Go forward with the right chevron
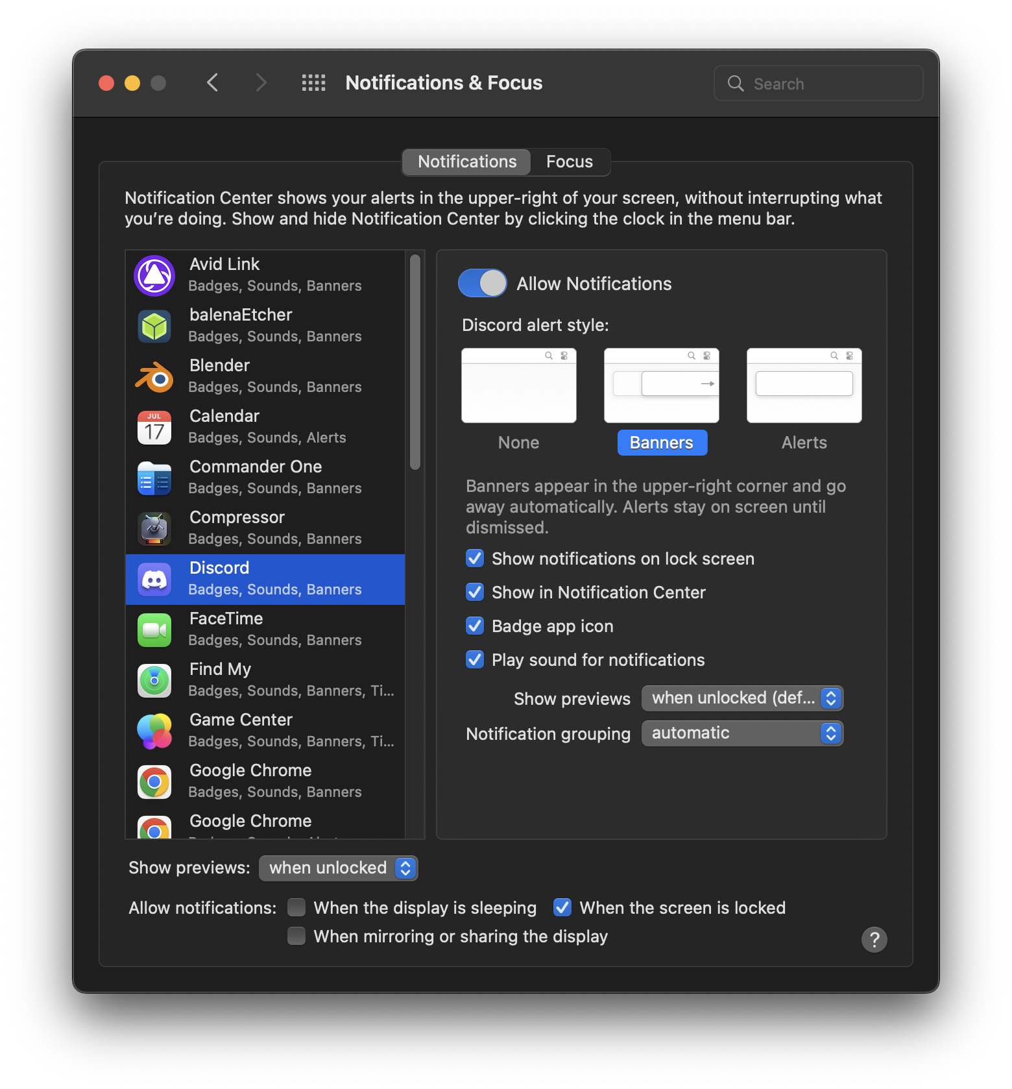Viewport: 1012px width, 1089px height. 261,83
